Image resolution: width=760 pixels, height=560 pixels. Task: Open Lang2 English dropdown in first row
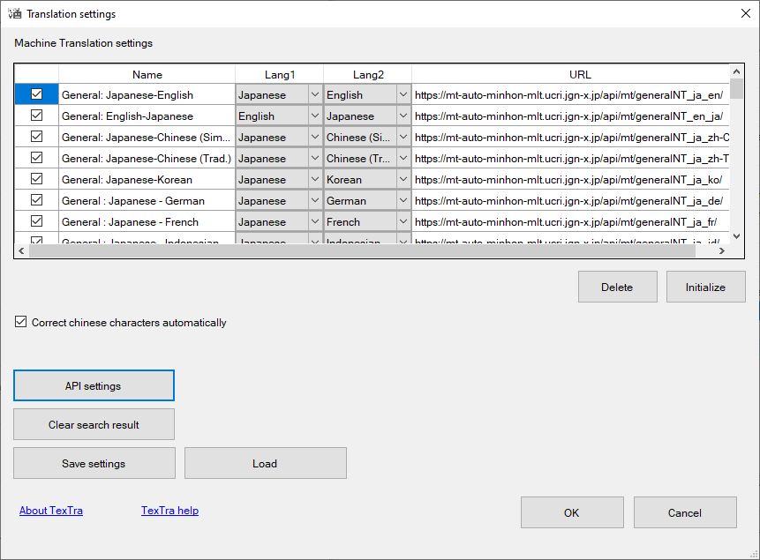tap(403, 94)
